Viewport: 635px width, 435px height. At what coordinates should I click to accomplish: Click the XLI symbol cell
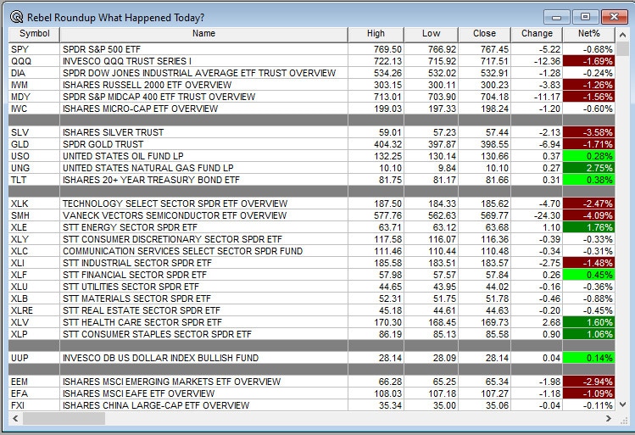[x=34, y=263]
